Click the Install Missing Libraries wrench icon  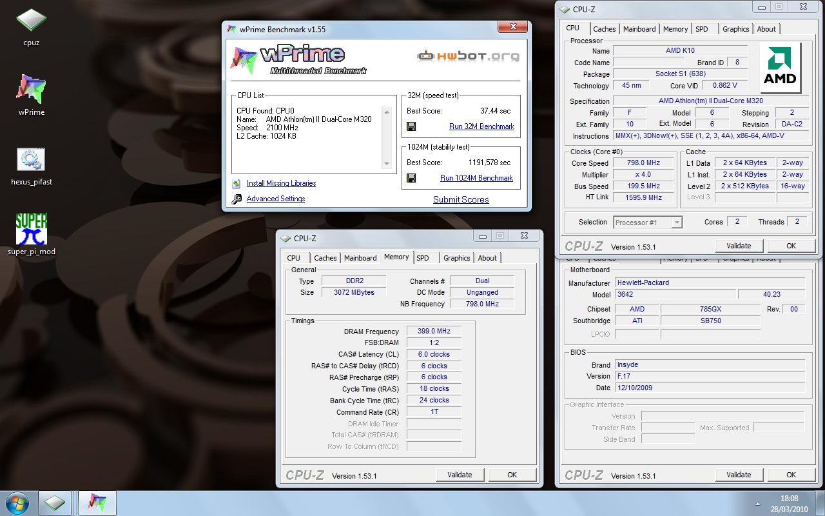237,183
